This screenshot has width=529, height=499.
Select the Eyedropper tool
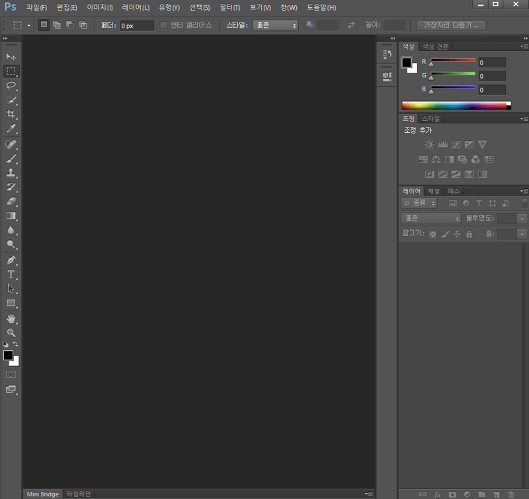point(11,128)
